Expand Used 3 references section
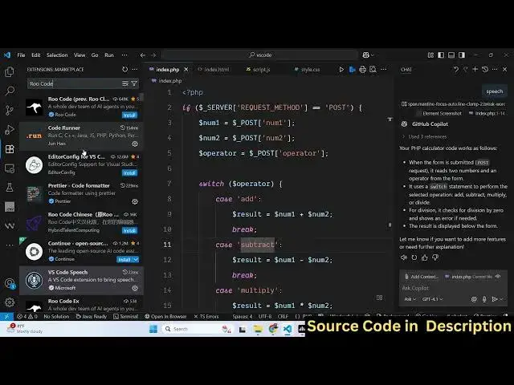The image size is (514, 385). click(x=425, y=136)
